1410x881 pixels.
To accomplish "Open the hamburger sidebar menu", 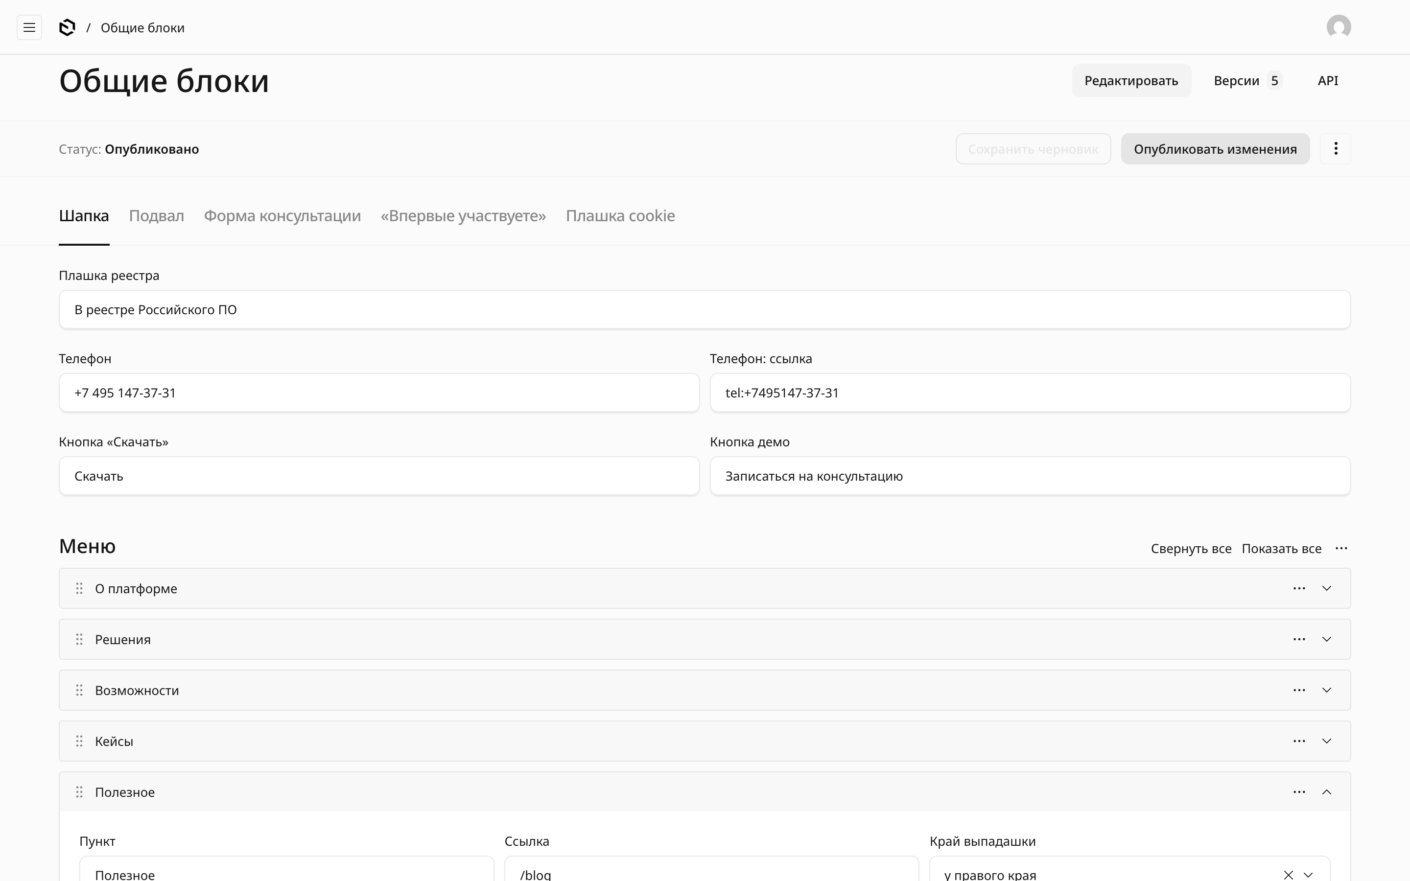I will 29,27.
